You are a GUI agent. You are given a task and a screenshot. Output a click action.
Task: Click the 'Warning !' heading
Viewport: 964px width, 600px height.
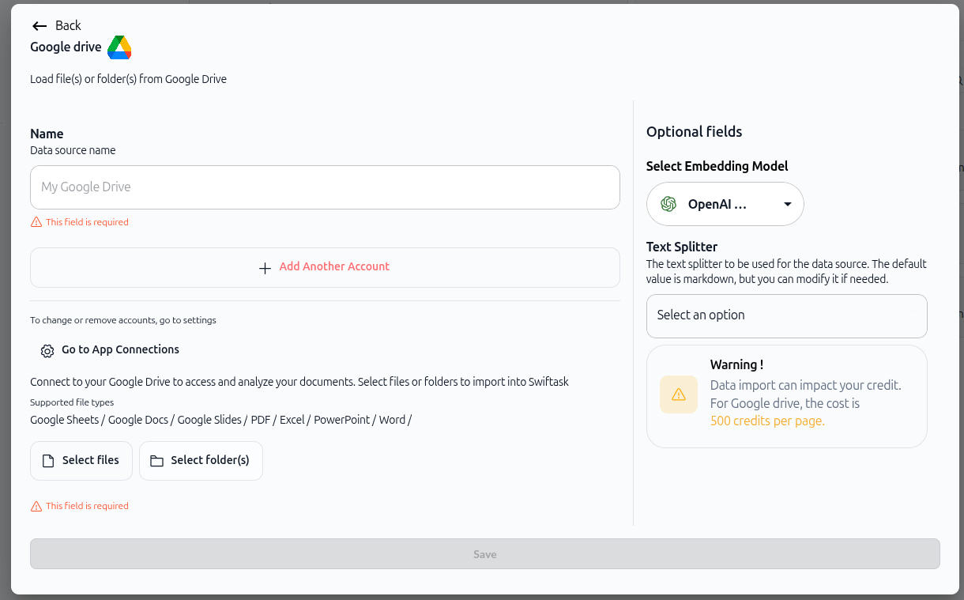pyautogui.click(x=736, y=365)
